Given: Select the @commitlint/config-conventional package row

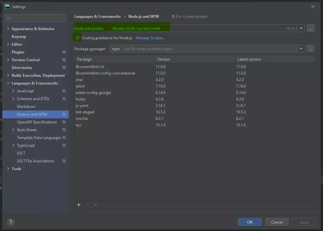Looking at the screenshot, I should 195,73.
